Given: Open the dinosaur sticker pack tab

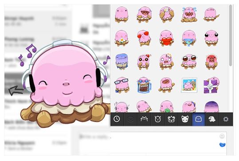Looking at the screenshot, I should click(x=212, y=119).
